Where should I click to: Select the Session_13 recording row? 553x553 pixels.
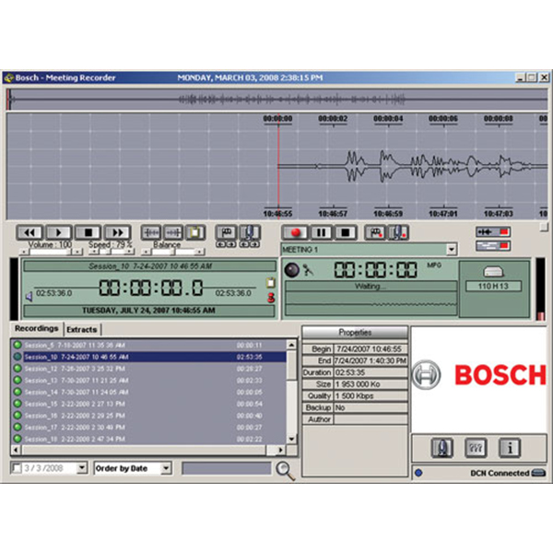[x=148, y=380]
